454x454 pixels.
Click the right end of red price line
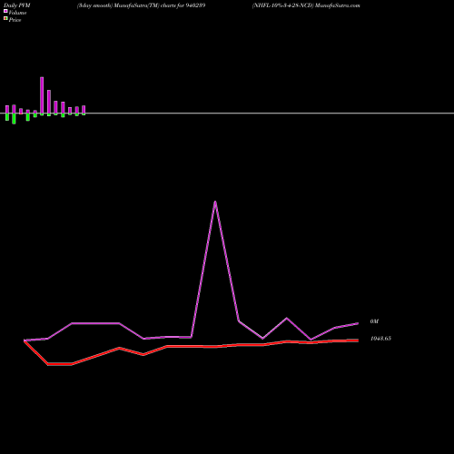point(358,340)
